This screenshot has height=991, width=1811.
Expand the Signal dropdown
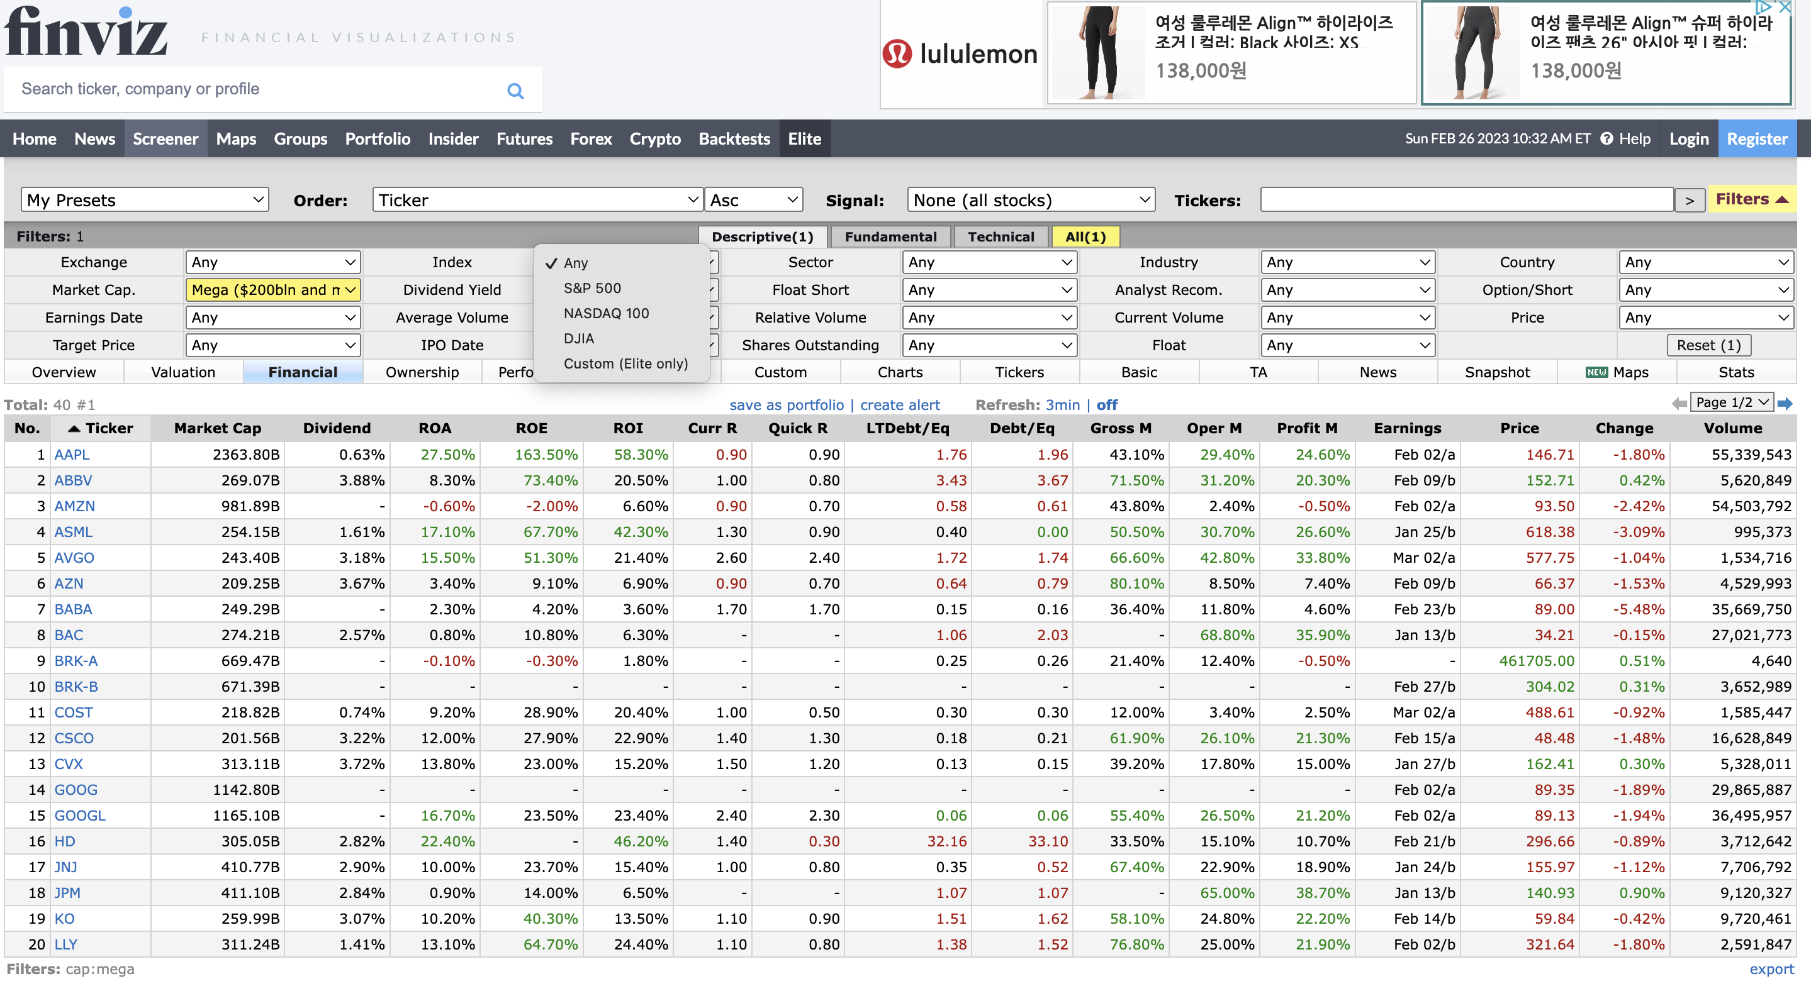coord(1031,200)
